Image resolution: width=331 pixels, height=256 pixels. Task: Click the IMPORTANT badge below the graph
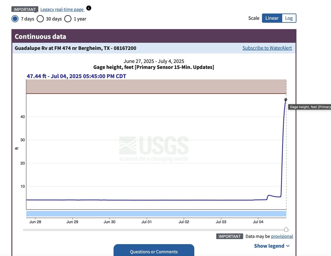coord(229,236)
